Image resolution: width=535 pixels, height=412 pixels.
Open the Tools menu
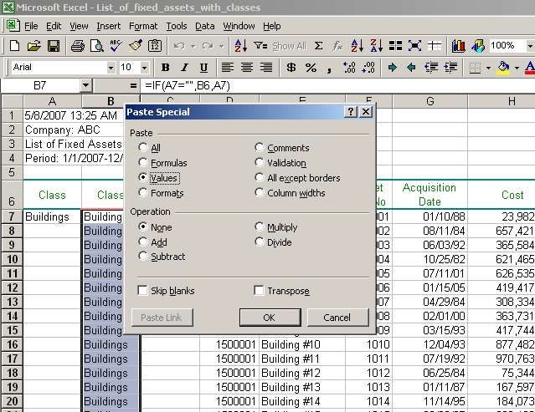pos(177,26)
